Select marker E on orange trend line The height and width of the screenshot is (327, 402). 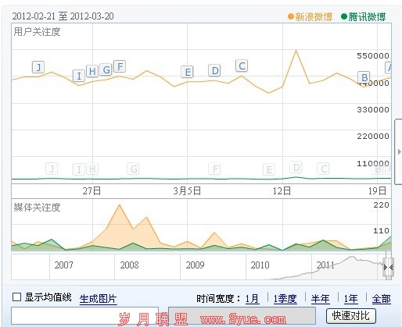(x=188, y=72)
